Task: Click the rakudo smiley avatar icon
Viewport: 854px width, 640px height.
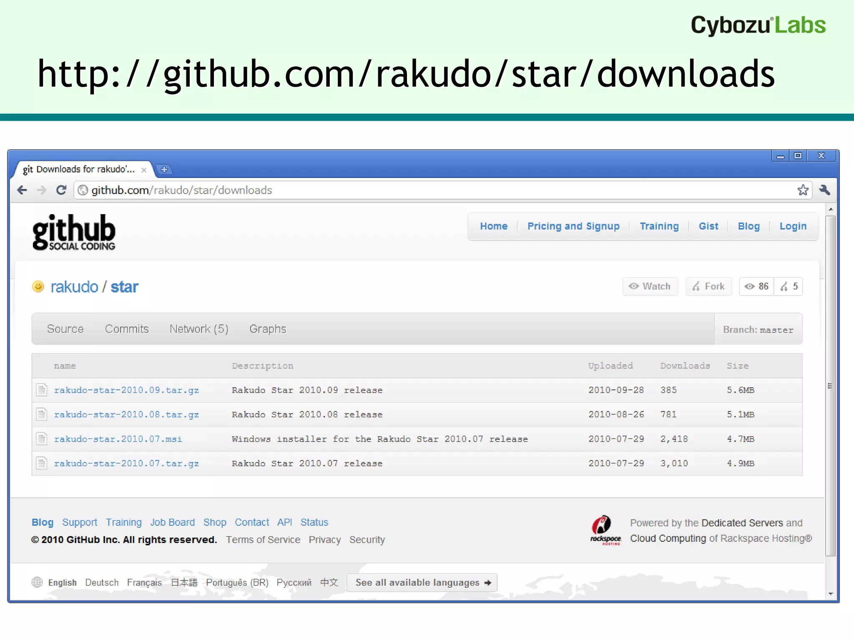Action: click(x=38, y=287)
